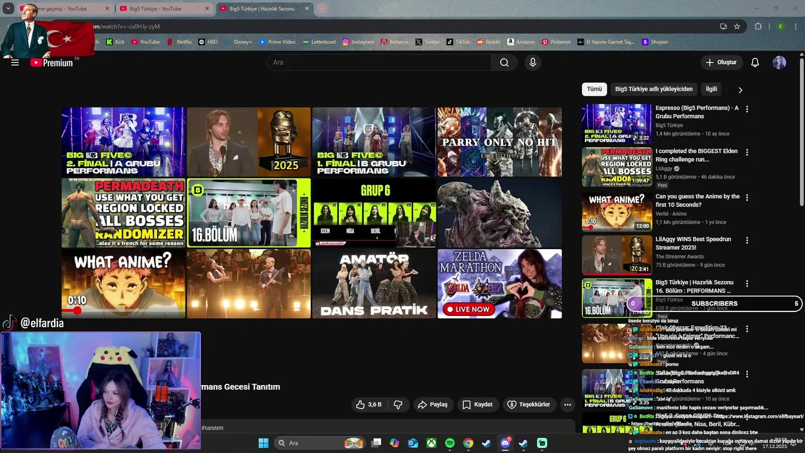Click the magnifier search button on YouTube

(x=504, y=62)
